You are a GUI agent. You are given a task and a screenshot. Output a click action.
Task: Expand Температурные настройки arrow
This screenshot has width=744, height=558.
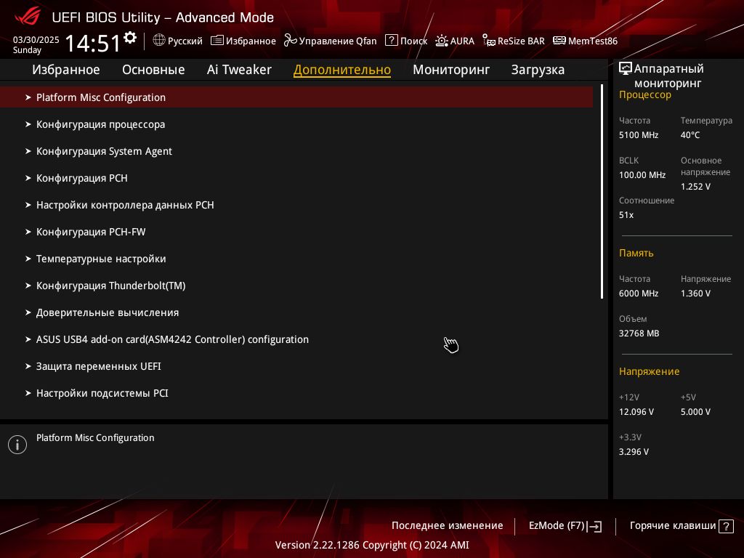click(28, 259)
